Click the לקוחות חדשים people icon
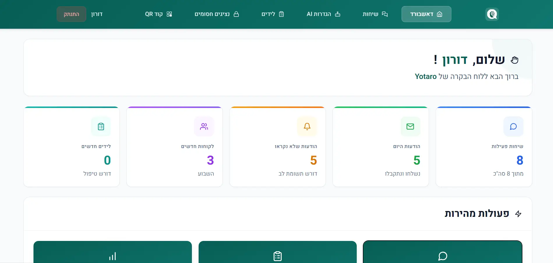The height and width of the screenshot is (263, 553). point(204,126)
